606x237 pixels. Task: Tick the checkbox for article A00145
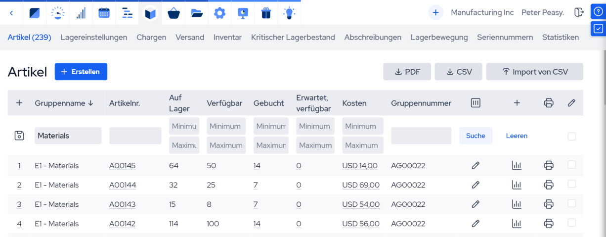(572, 165)
